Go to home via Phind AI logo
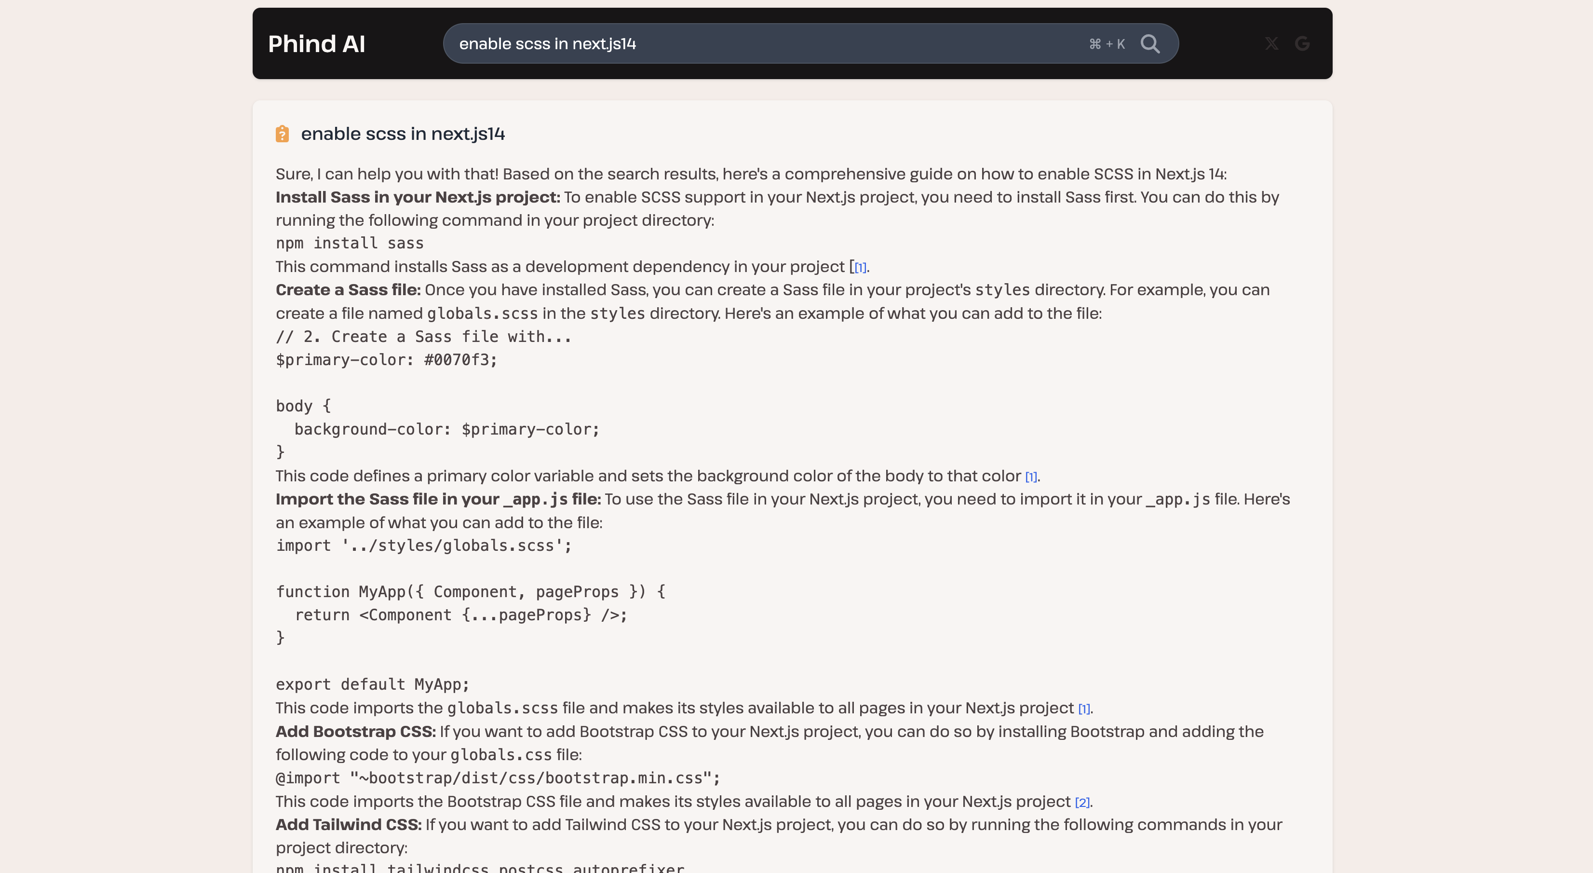The width and height of the screenshot is (1593, 873). click(317, 44)
